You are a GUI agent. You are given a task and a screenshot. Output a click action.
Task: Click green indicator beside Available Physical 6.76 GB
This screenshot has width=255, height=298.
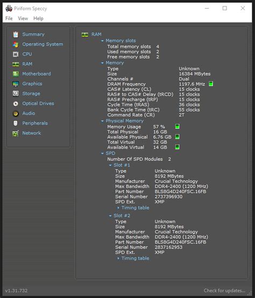pyautogui.click(x=177, y=137)
